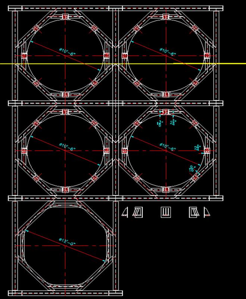Viewport: 246px width, 299px height.
Task: Click the center point of the top-left circle
Action: click(65, 56)
